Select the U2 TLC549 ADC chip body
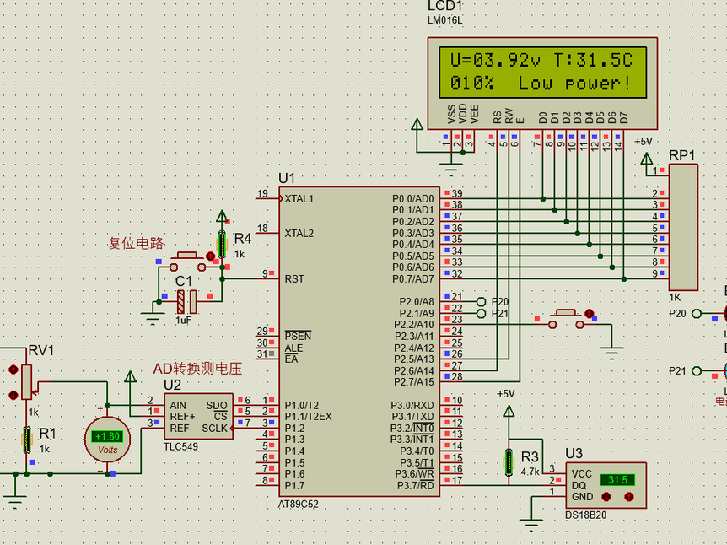The height and width of the screenshot is (545, 727). click(x=198, y=417)
